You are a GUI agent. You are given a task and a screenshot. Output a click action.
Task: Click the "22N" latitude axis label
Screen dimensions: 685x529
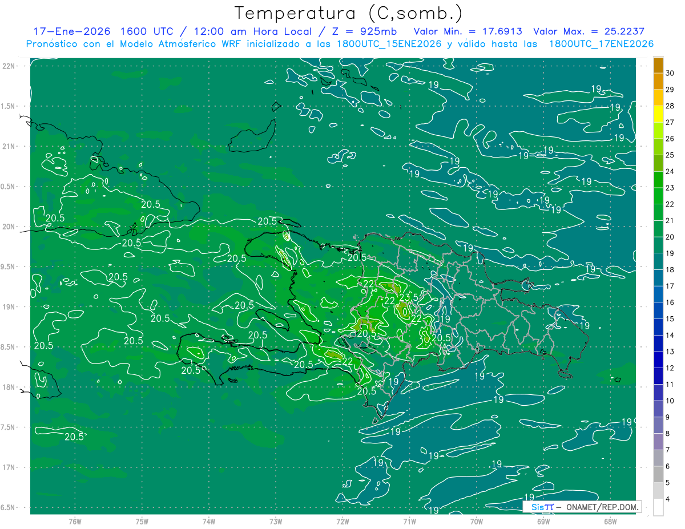point(9,66)
